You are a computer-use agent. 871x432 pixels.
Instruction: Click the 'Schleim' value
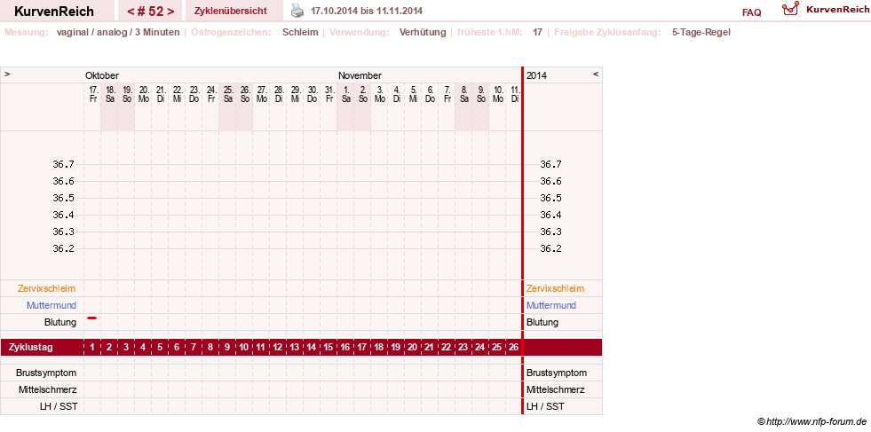coord(300,32)
